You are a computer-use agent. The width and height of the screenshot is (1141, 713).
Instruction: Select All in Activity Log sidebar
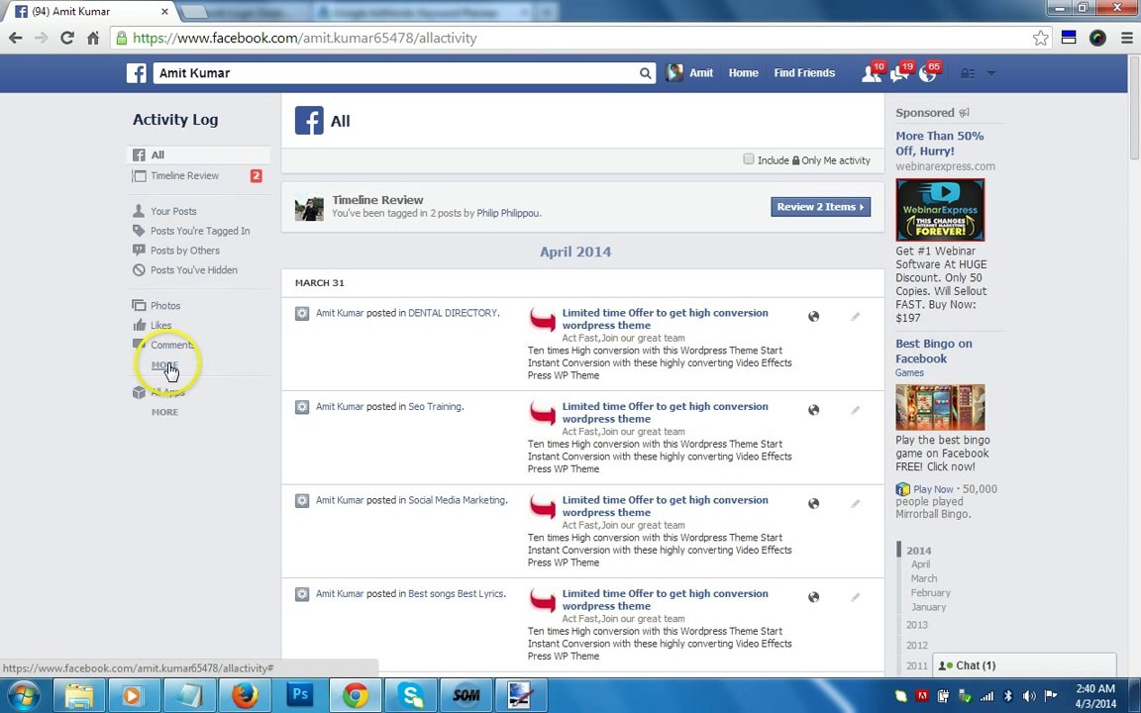[x=199, y=154]
